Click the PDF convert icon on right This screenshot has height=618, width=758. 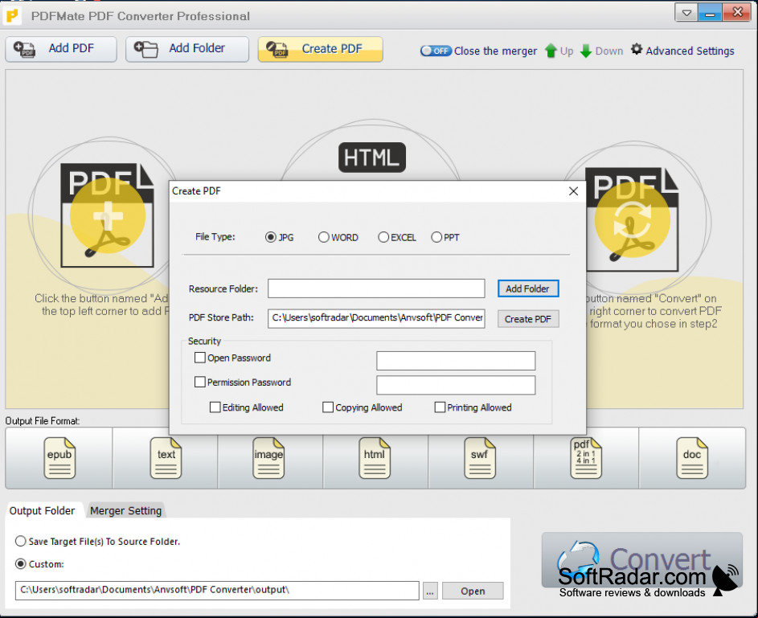632,219
